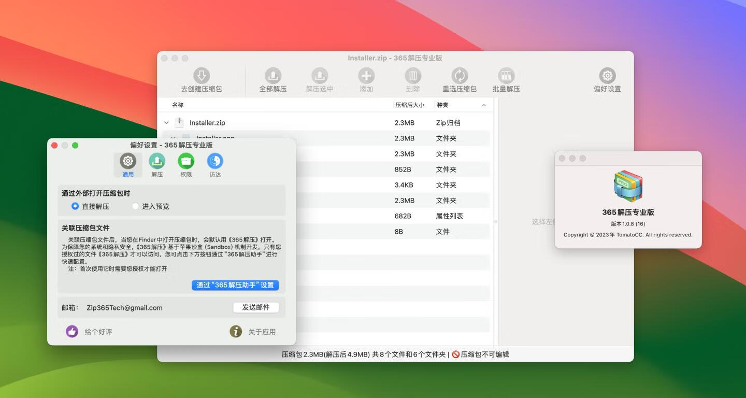
Task: Click 通过“365解压助手”设置 button
Action: [235, 285]
